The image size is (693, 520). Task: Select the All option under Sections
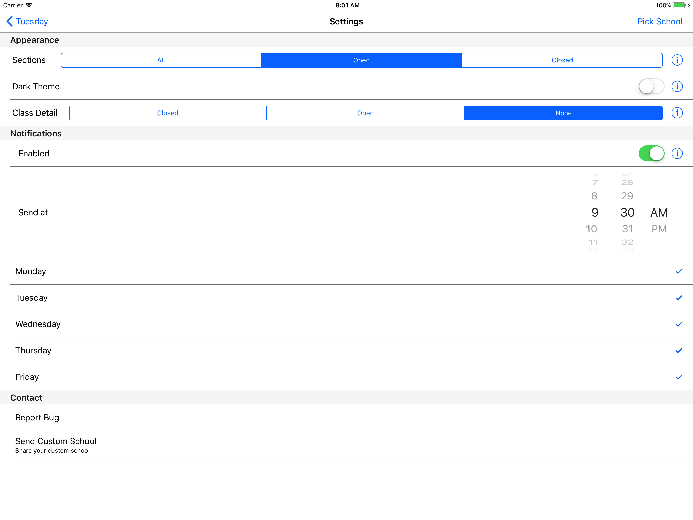(160, 60)
